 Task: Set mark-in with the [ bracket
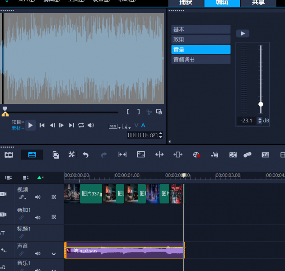[x=128, y=112]
